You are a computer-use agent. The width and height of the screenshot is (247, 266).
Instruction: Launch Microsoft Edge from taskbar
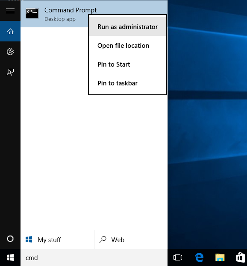click(x=199, y=257)
